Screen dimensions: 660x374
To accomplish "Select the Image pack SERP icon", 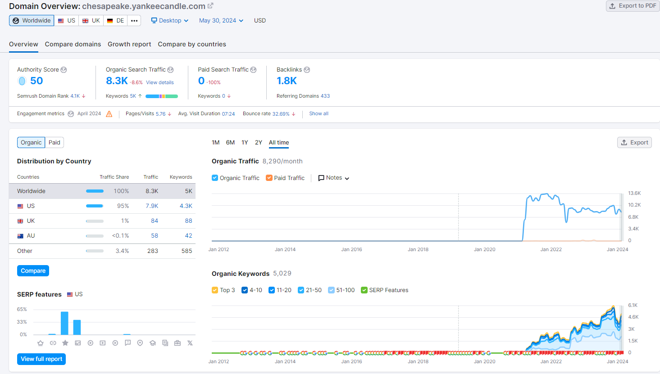I will (x=78, y=343).
